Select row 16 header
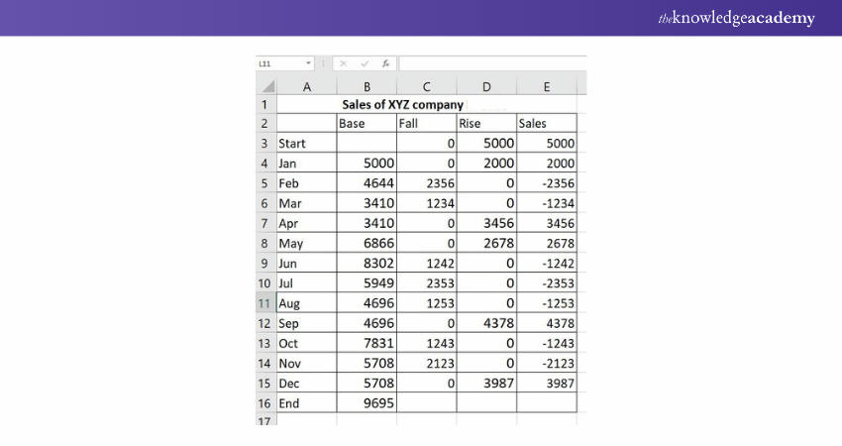This screenshot has width=842, height=446. 265,402
